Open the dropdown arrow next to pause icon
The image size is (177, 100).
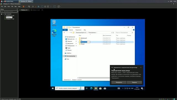[25, 7]
